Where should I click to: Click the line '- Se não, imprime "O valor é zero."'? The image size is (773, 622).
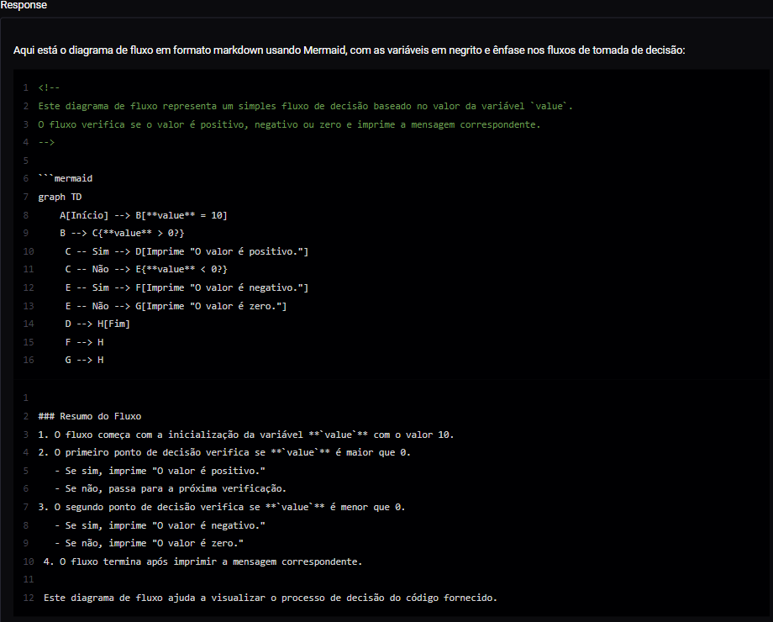149,543
